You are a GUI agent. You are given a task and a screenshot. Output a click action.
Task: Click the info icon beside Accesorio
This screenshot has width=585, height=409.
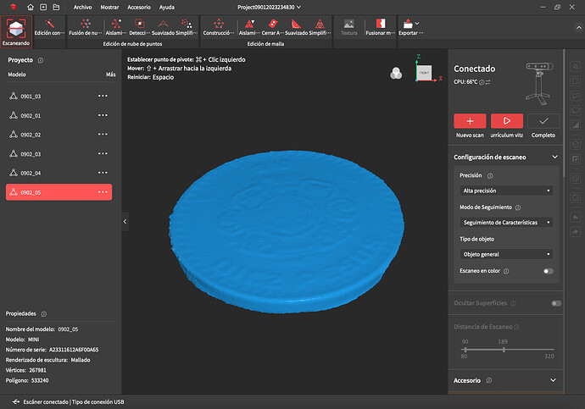489,380
